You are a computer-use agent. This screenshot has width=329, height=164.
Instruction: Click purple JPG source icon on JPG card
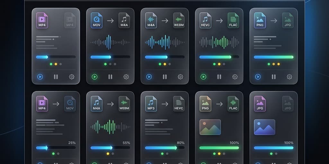[260, 103]
